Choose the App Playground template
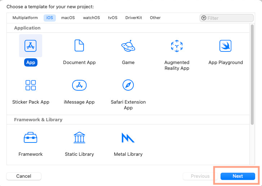Screen dimensions: 262x186 pos(225,46)
